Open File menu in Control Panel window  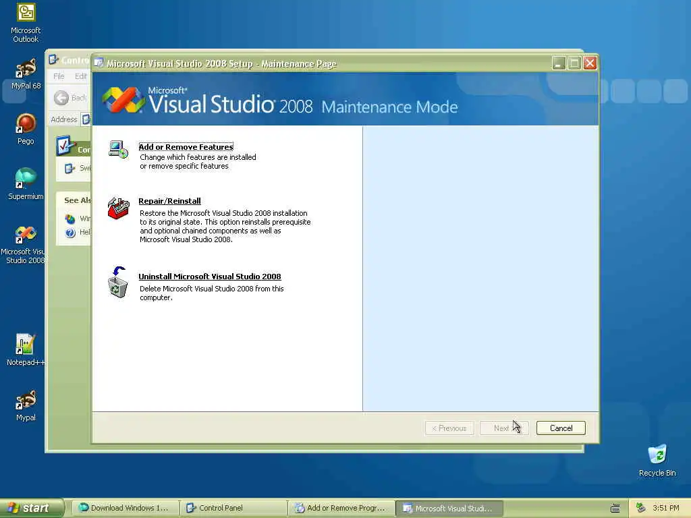59,76
